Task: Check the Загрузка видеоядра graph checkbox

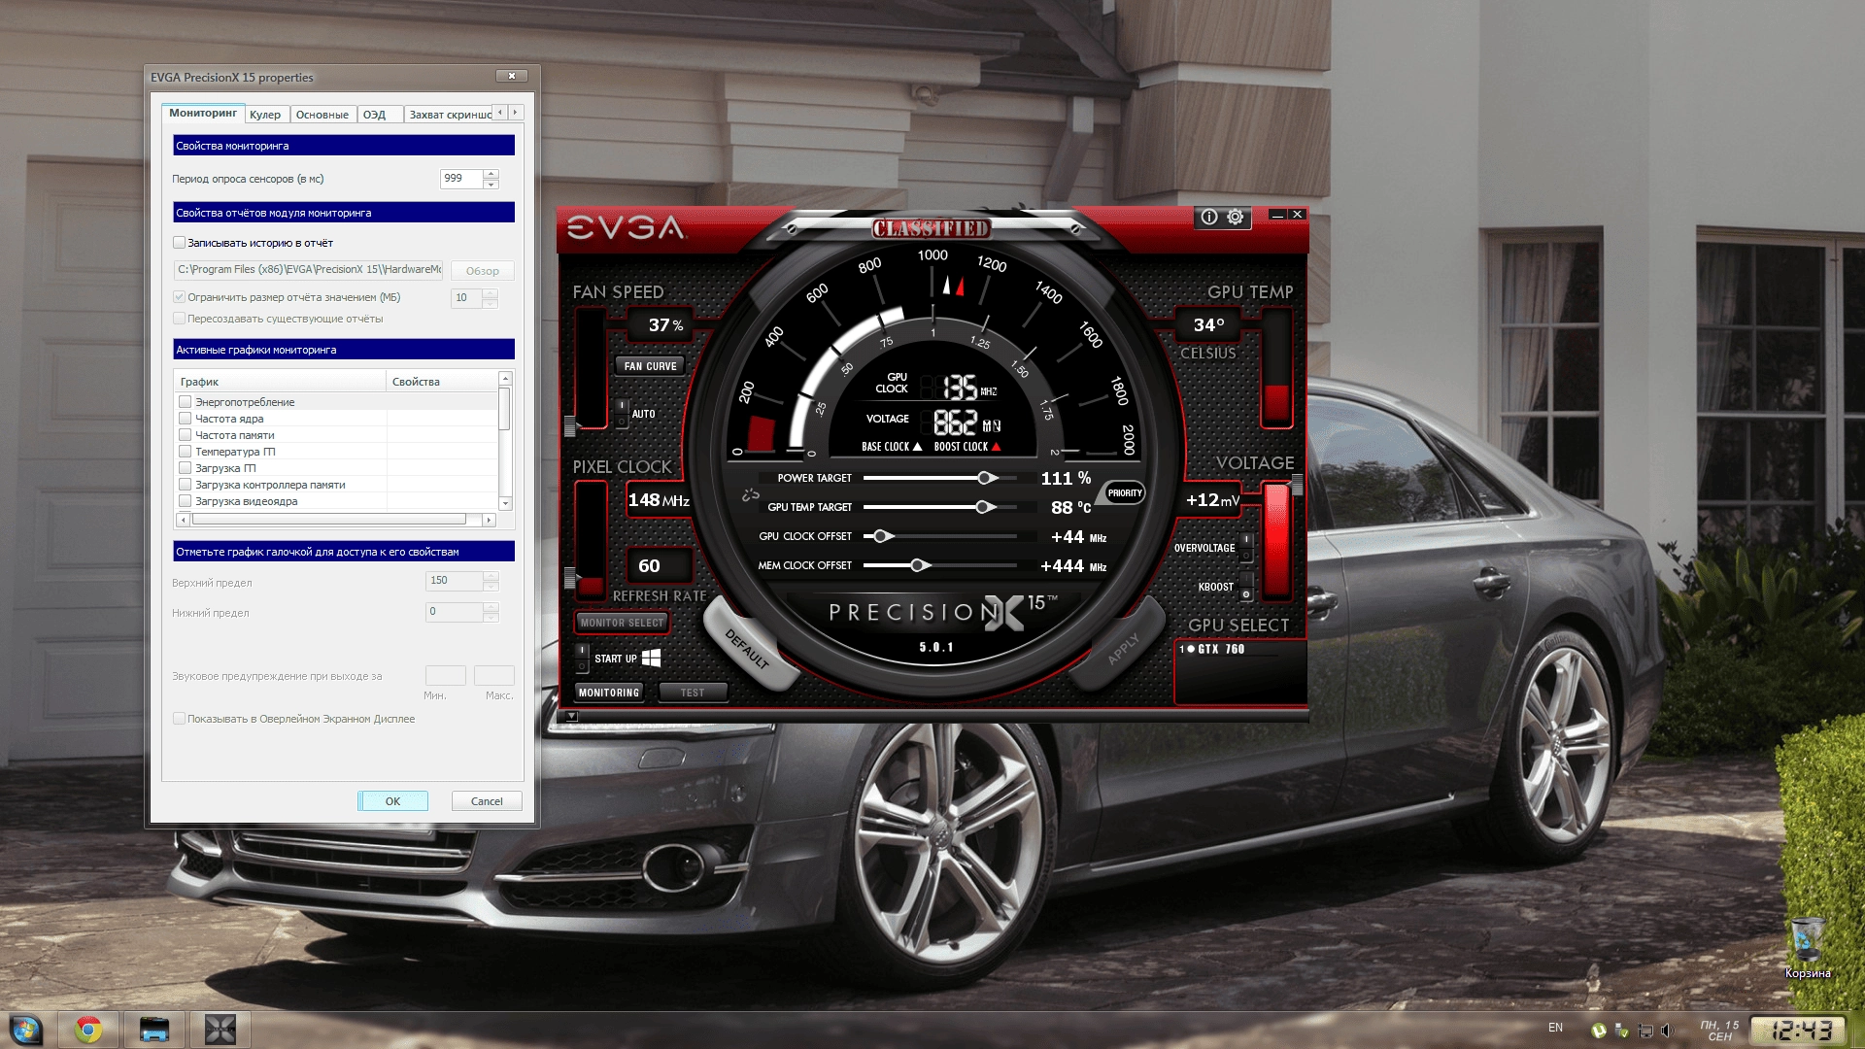Action: coord(185,500)
